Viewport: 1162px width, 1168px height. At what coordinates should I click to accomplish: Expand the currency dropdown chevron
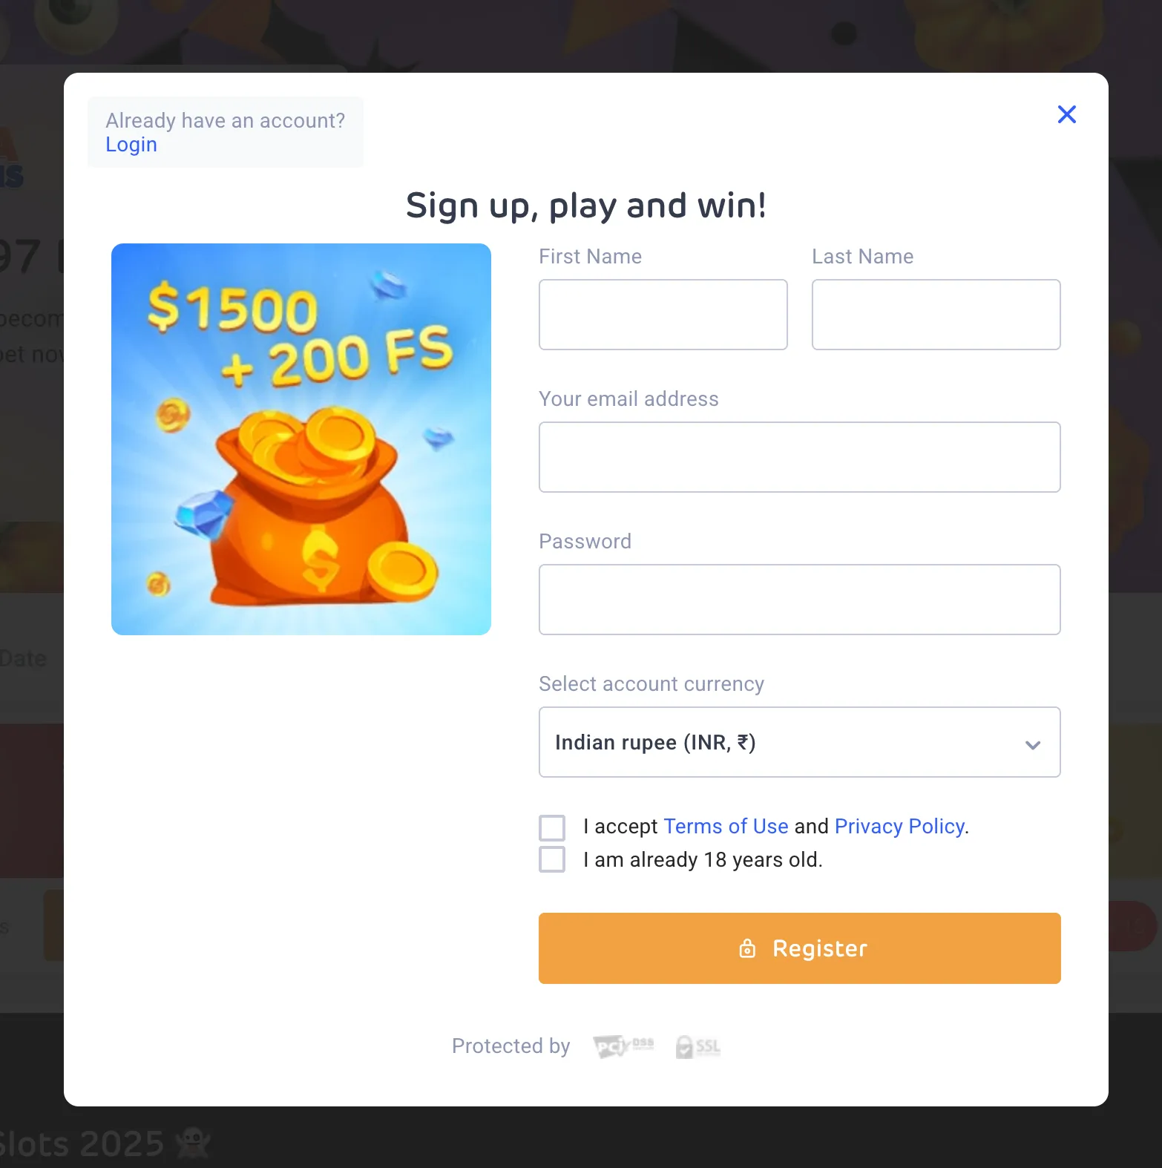point(1033,744)
